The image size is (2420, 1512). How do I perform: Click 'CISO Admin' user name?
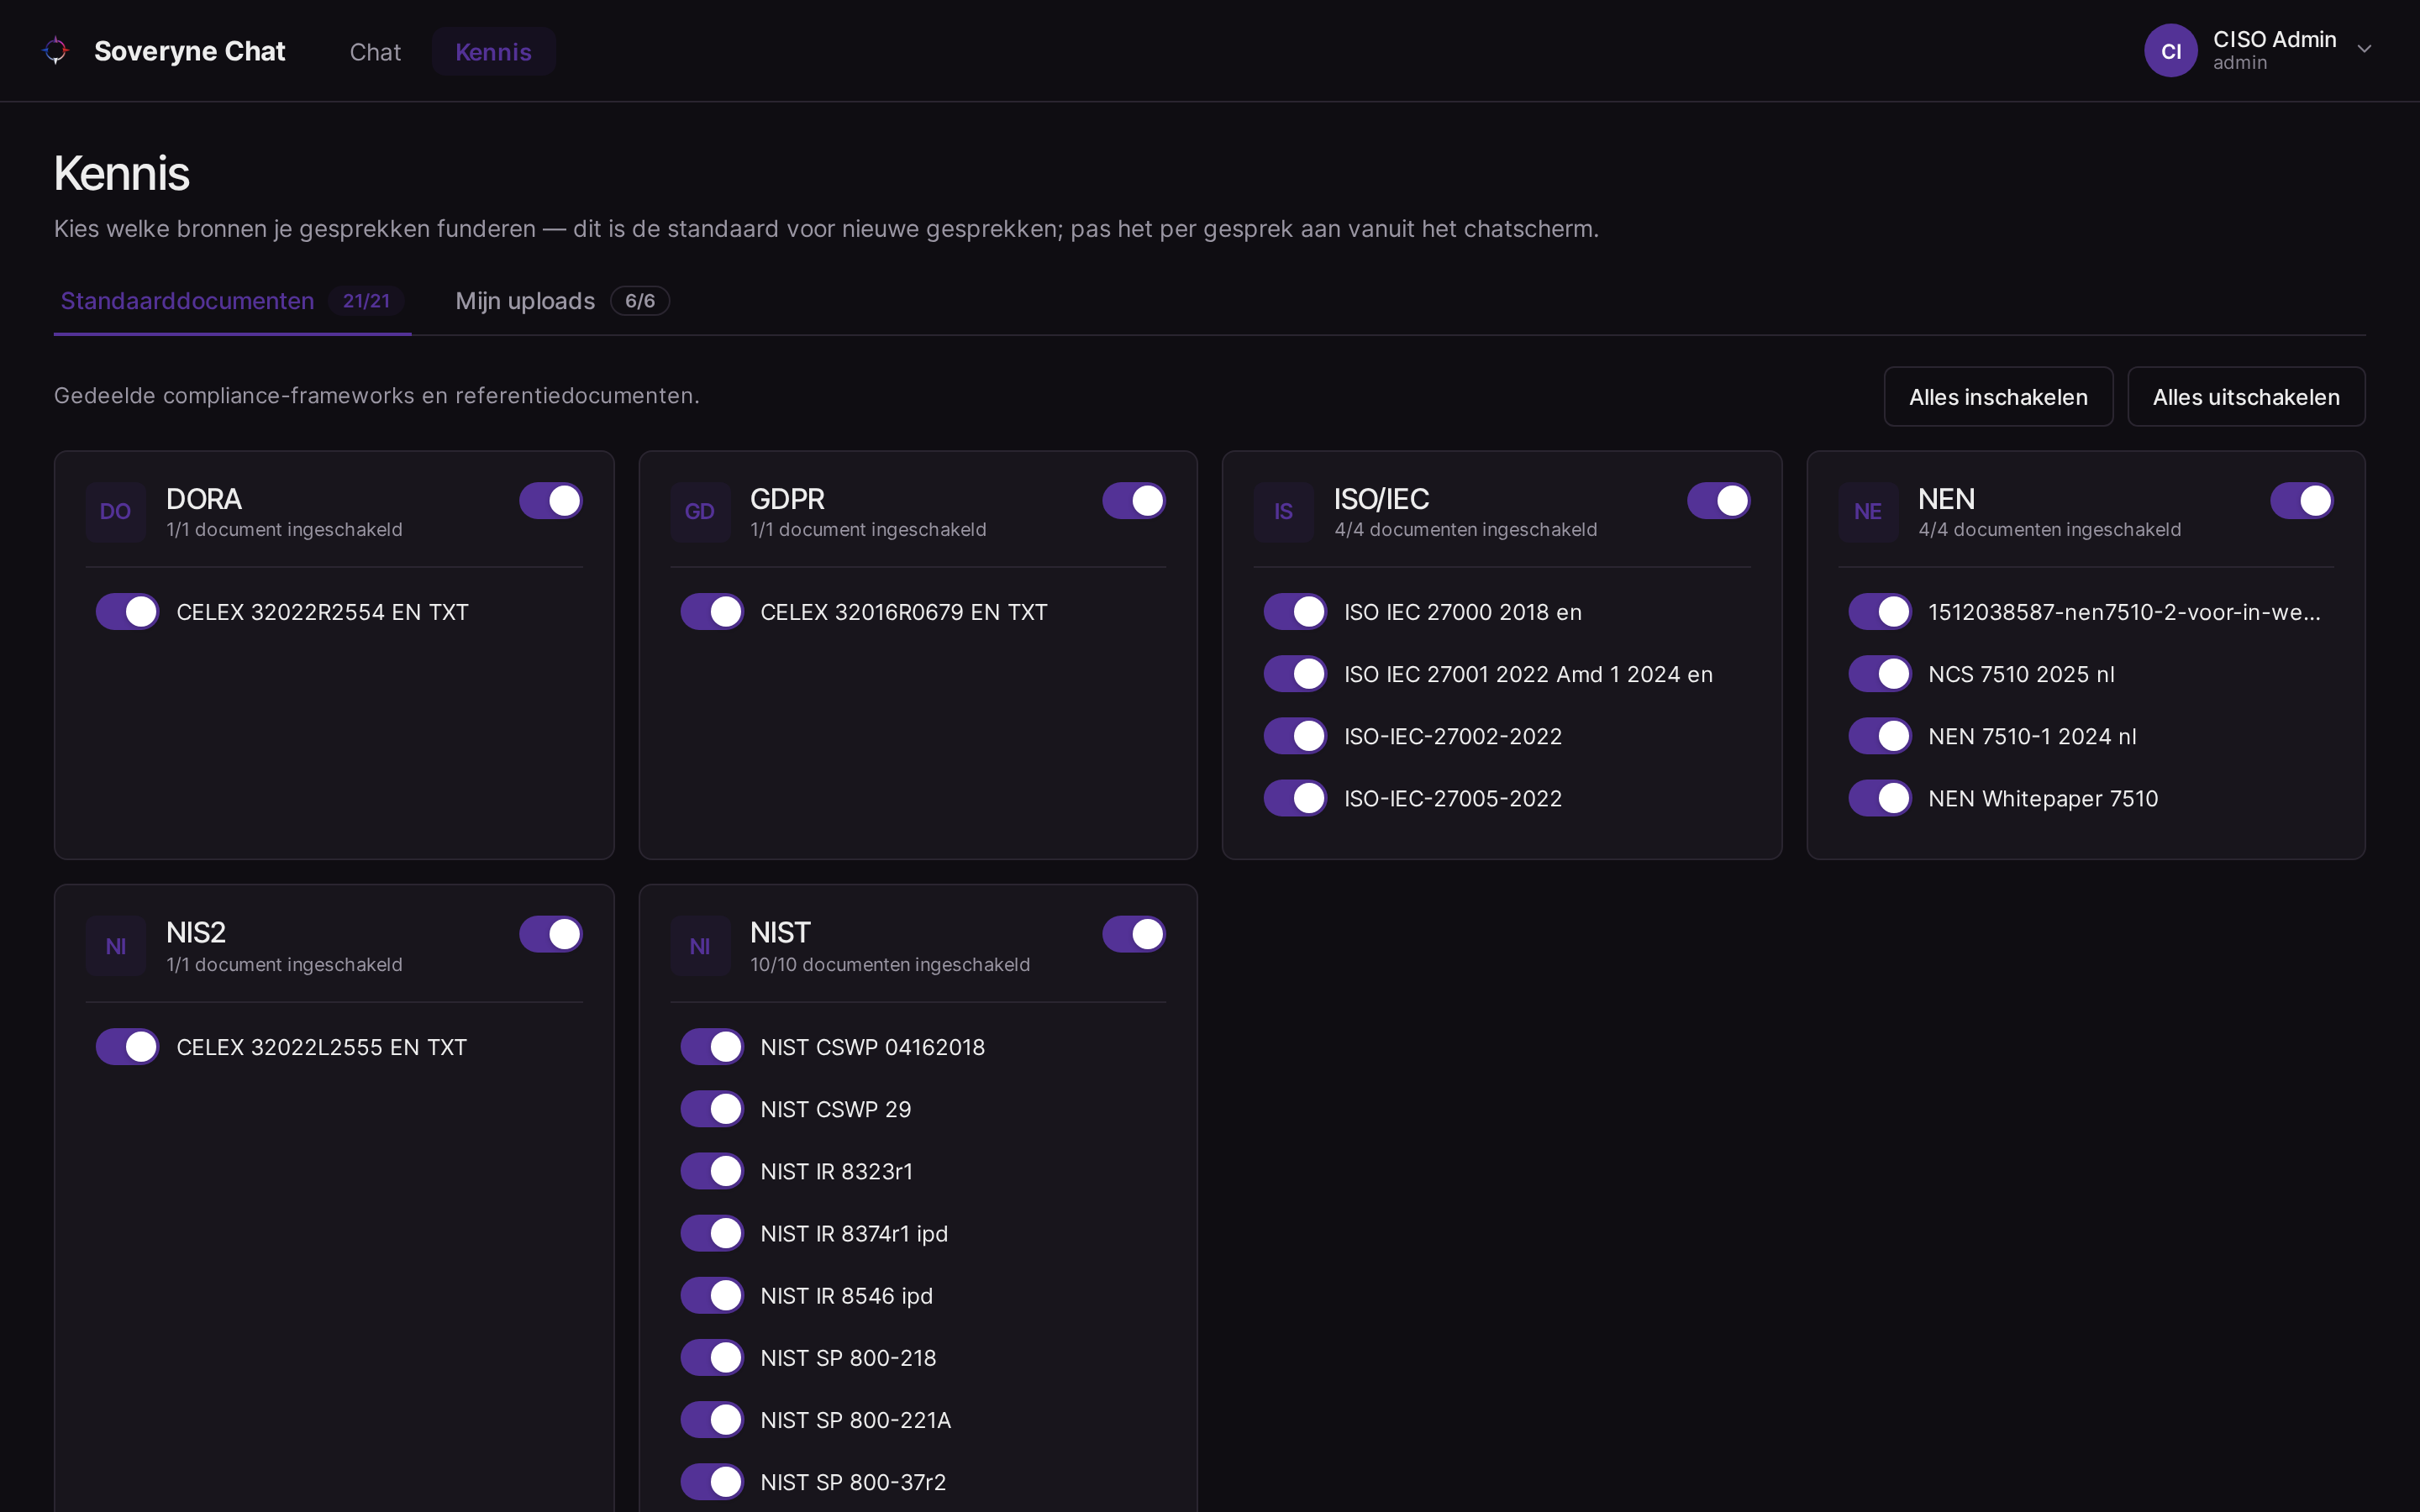coord(2274,39)
